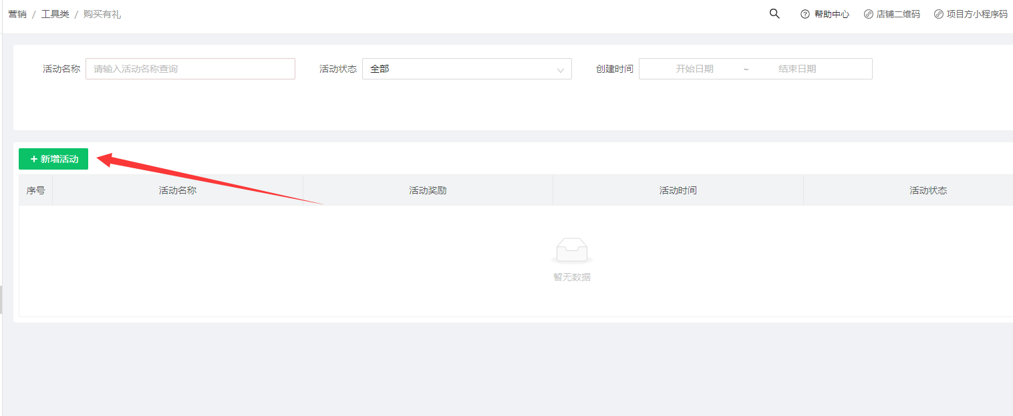
Task: Click the 活动名称 table column header
Action: pos(178,190)
